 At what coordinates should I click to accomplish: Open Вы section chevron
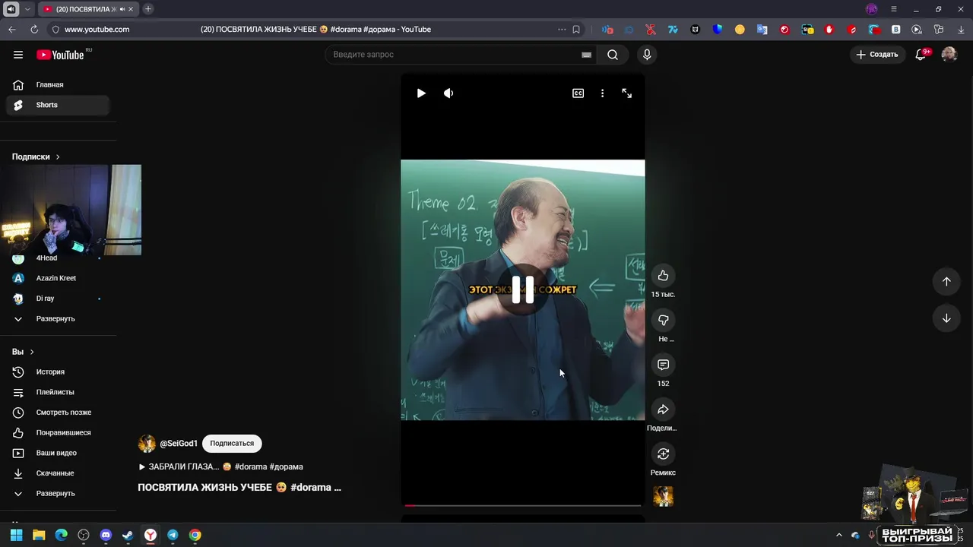32,352
